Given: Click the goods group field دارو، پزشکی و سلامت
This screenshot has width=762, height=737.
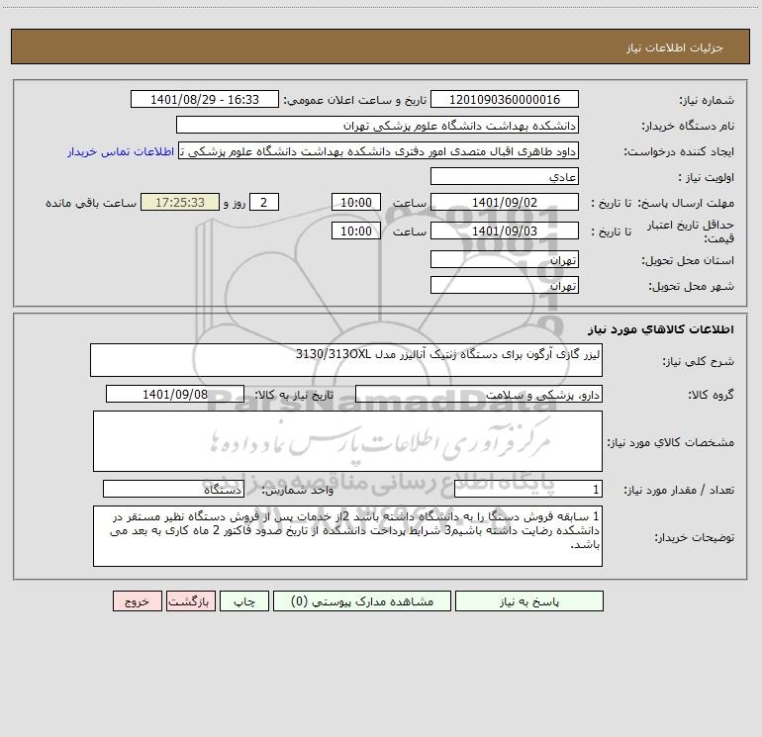Looking at the screenshot, I should pos(479,394).
